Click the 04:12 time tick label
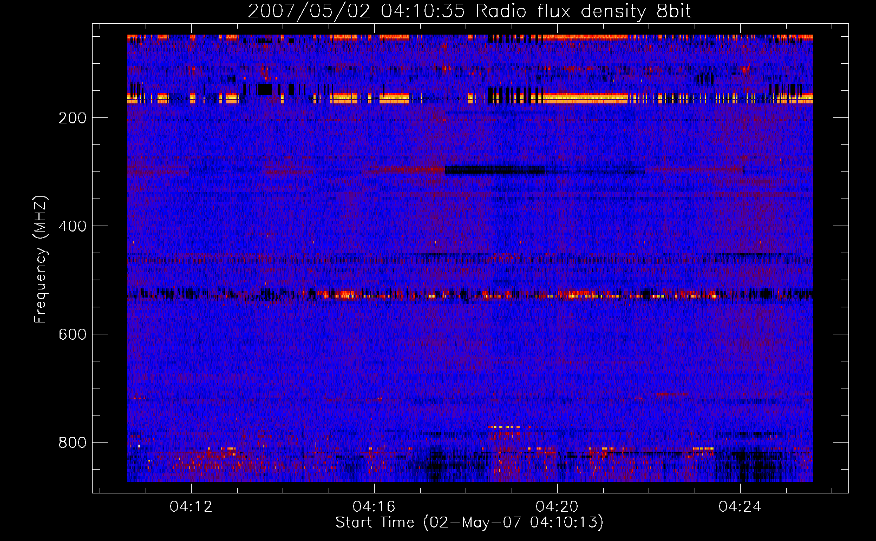Screen dimensions: 876x541 [x=191, y=507]
